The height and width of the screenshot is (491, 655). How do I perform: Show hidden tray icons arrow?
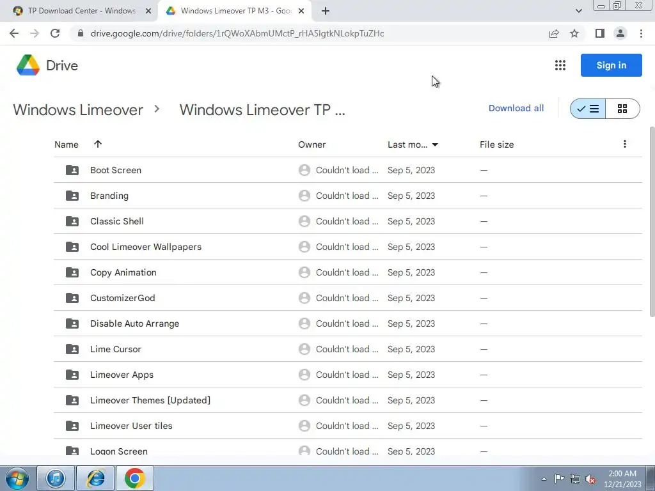(x=544, y=479)
